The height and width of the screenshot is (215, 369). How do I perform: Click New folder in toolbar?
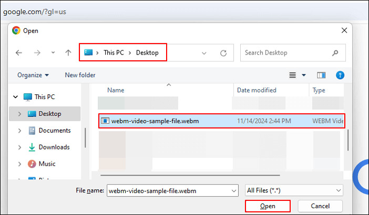click(x=80, y=75)
